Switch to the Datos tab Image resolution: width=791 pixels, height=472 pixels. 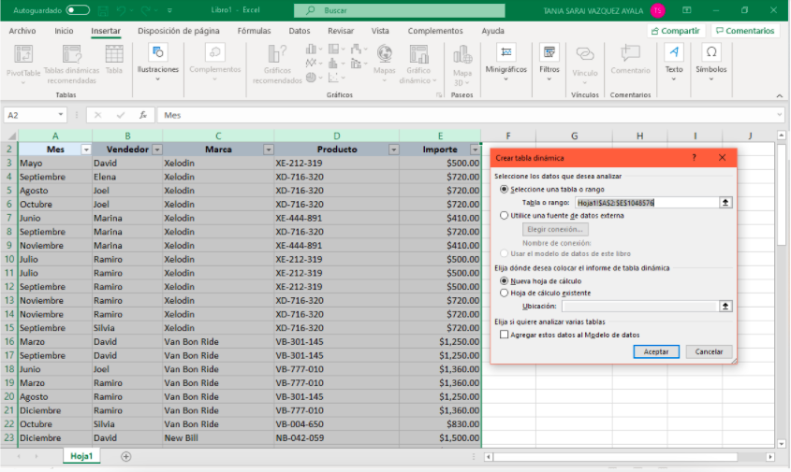300,31
